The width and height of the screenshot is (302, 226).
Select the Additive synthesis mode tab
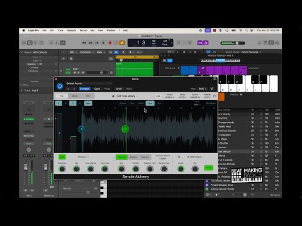[133, 157]
